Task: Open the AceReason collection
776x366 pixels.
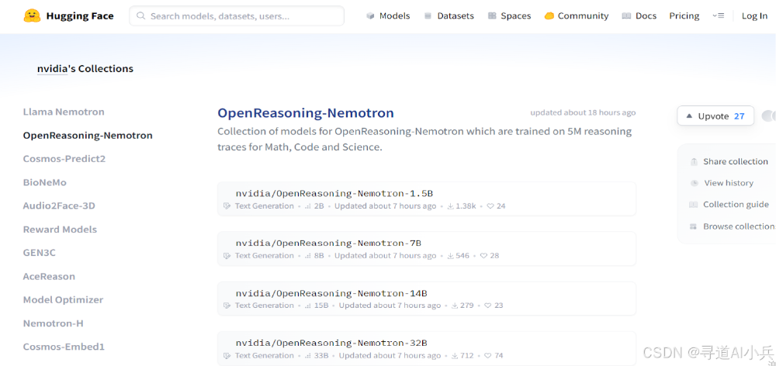Action: pos(49,277)
